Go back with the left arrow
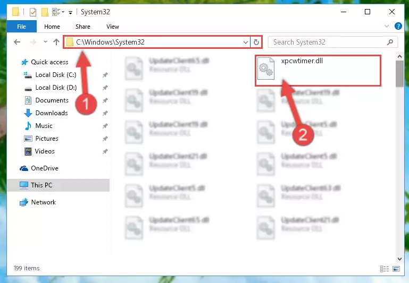This screenshot has height=283, width=409. click(x=17, y=42)
